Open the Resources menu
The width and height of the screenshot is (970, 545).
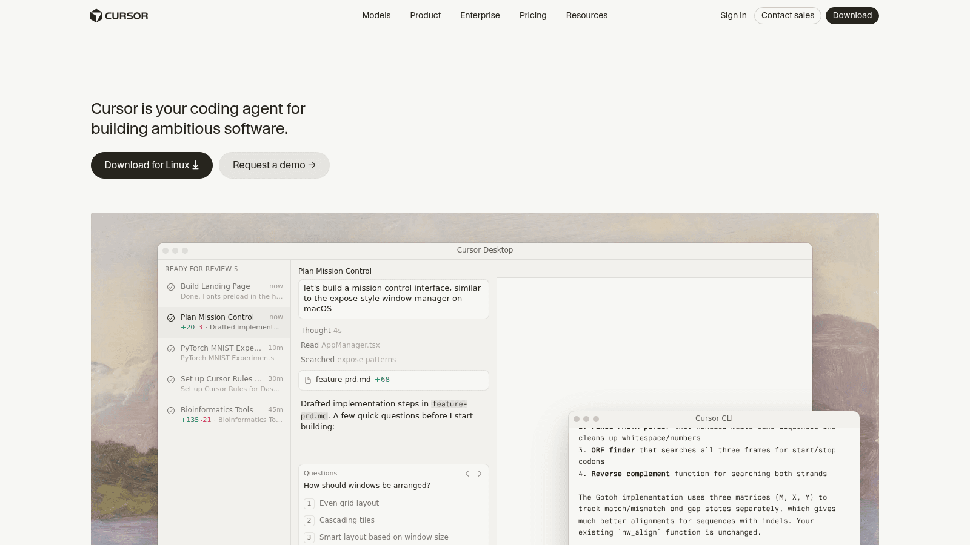coord(586,16)
